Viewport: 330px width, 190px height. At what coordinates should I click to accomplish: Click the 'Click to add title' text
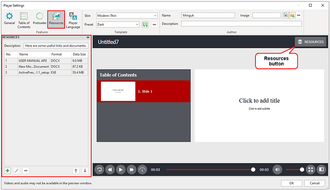tap(259, 101)
